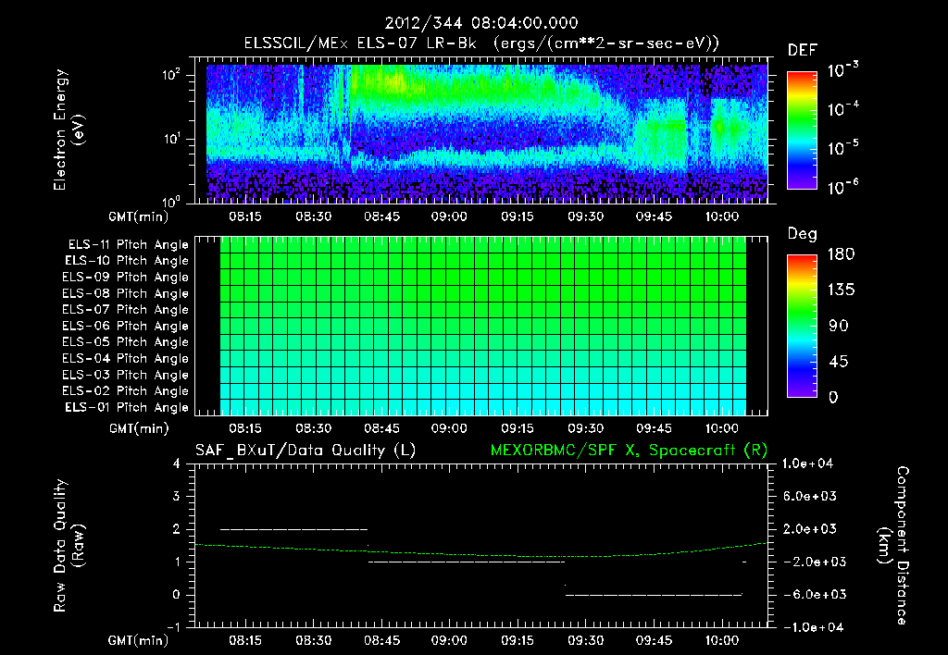Select the ELS-08 Pitch Angle row label
Image resolution: width=948 pixels, height=655 pixels.
click(x=125, y=293)
